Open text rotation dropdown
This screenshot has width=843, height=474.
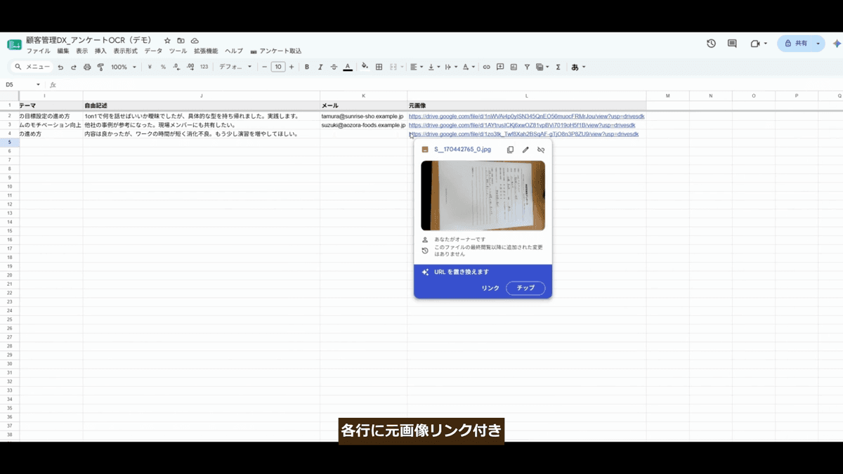click(x=469, y=67)
